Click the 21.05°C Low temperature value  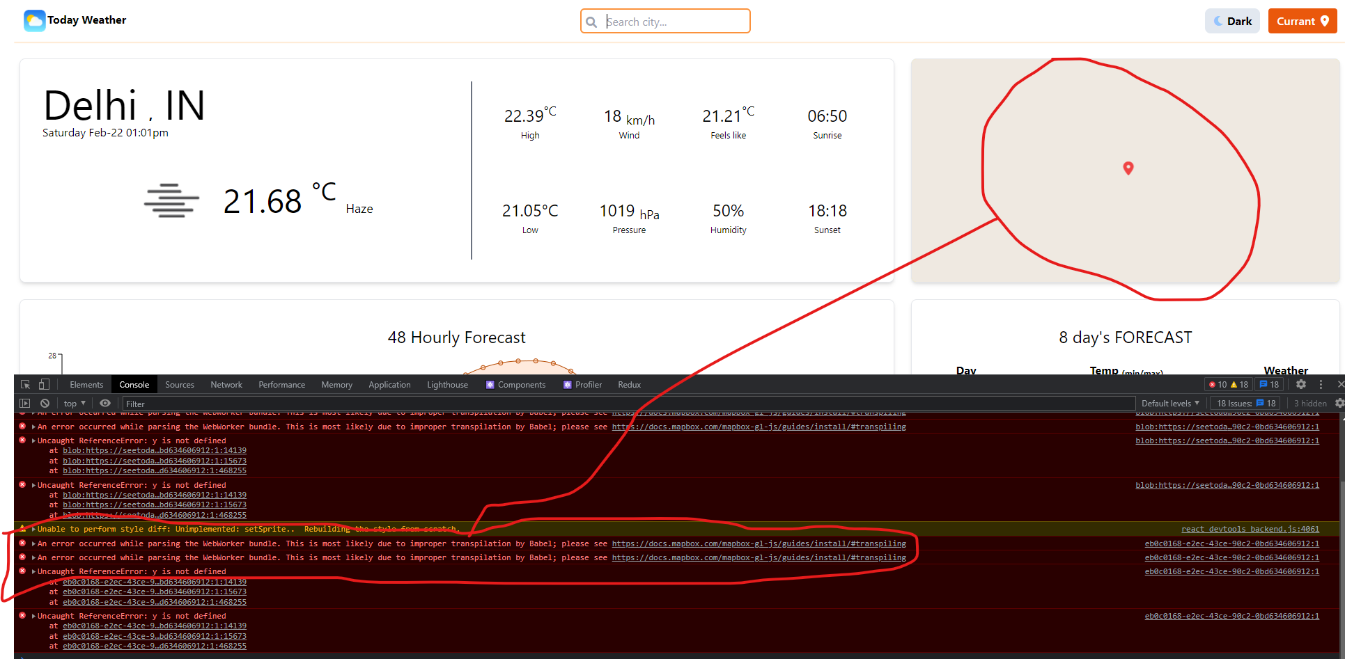click(530, 211)
